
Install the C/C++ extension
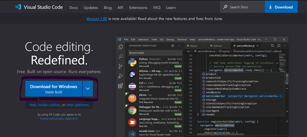[x=178, y=90]
